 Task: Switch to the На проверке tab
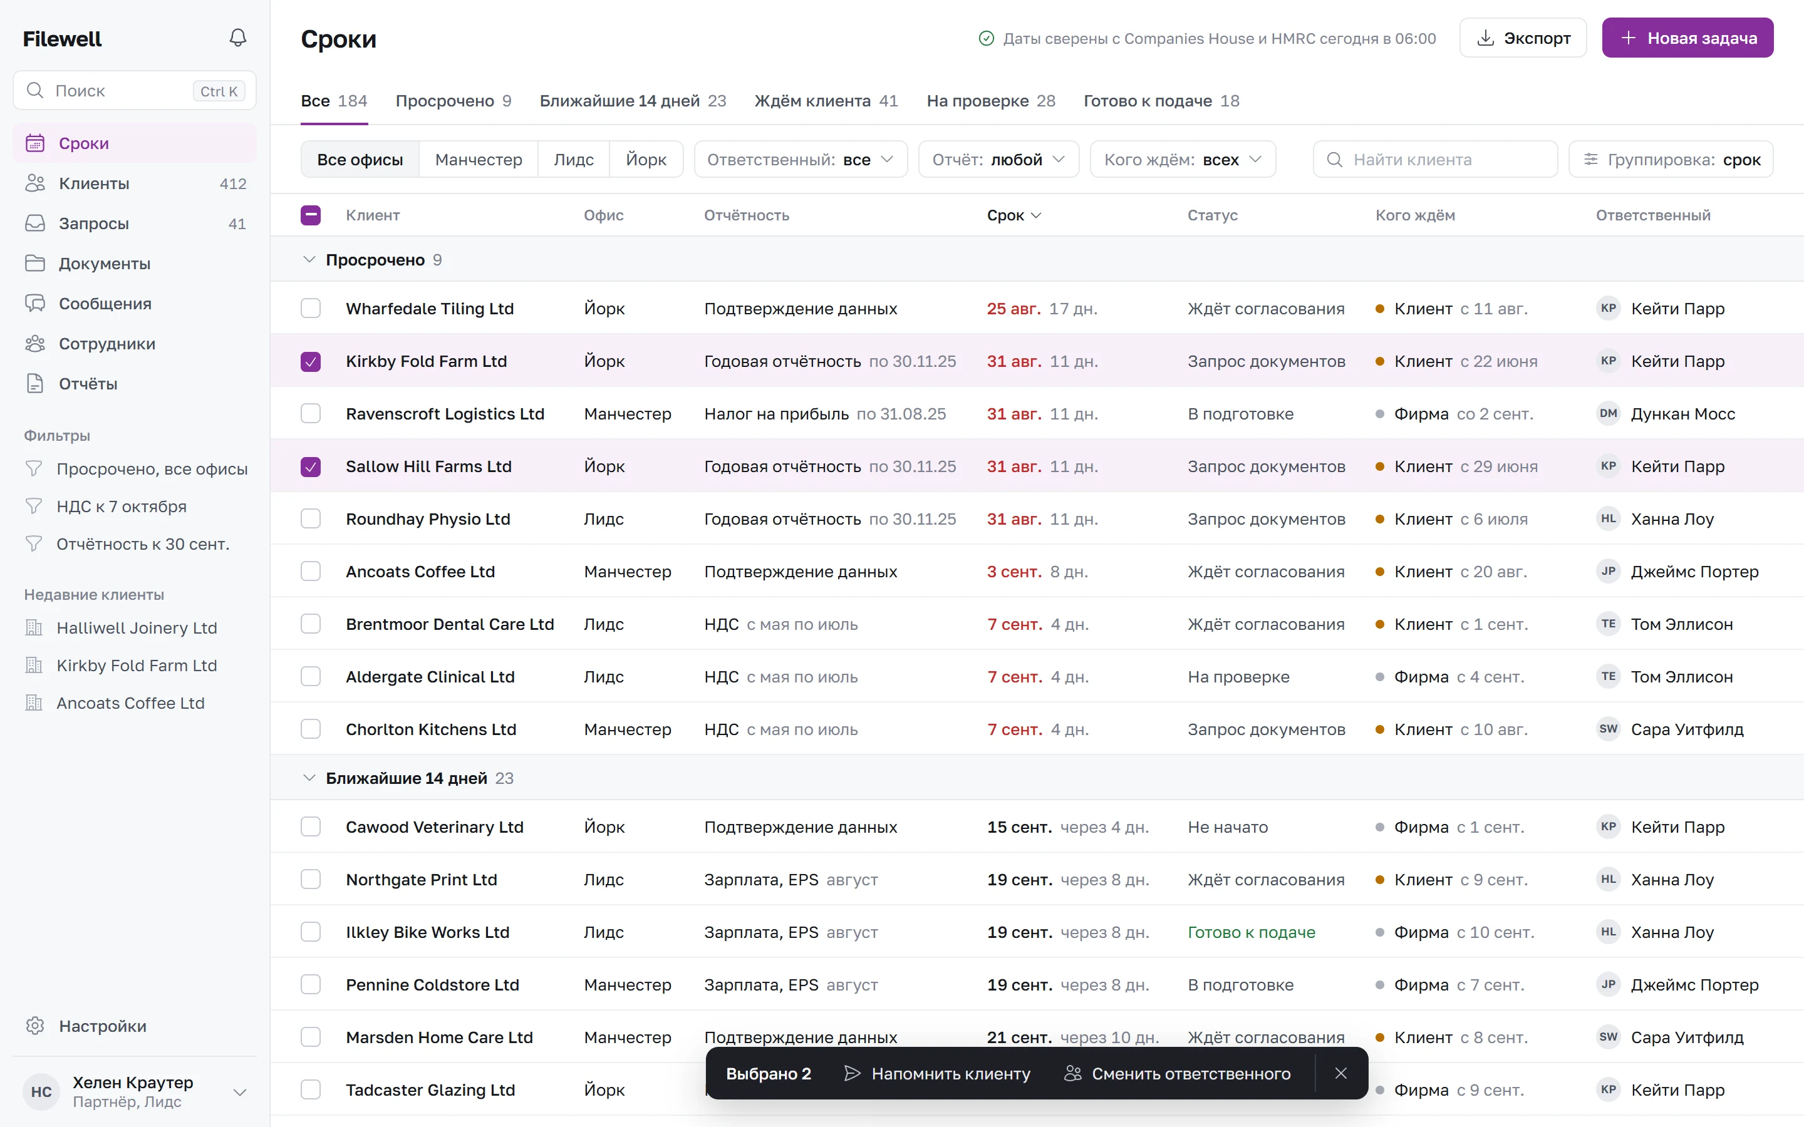coord(991,101)
